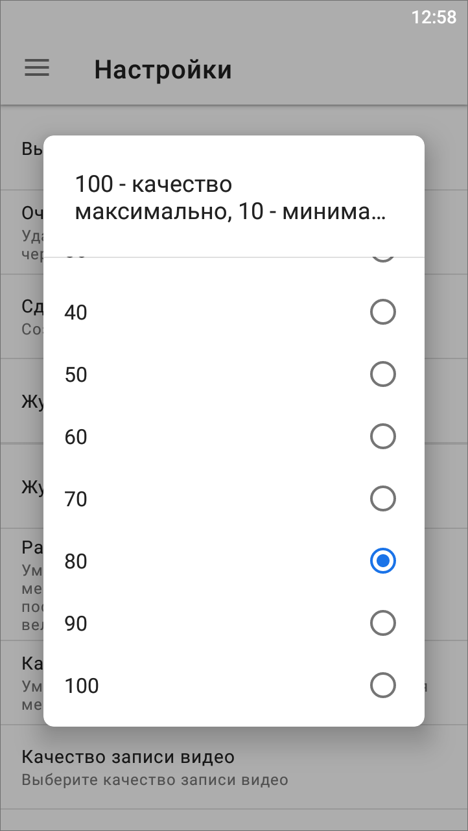
Task: Pick the radio button for 70
Action: 382,499
